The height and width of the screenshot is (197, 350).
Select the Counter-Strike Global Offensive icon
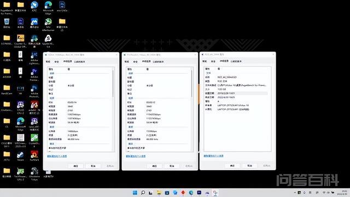click(x=21, y=41)
